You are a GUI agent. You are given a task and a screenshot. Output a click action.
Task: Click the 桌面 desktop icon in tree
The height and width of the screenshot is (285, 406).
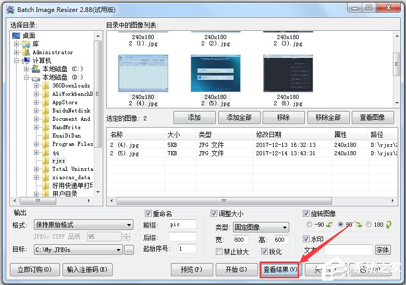click(x=16, y=35)
